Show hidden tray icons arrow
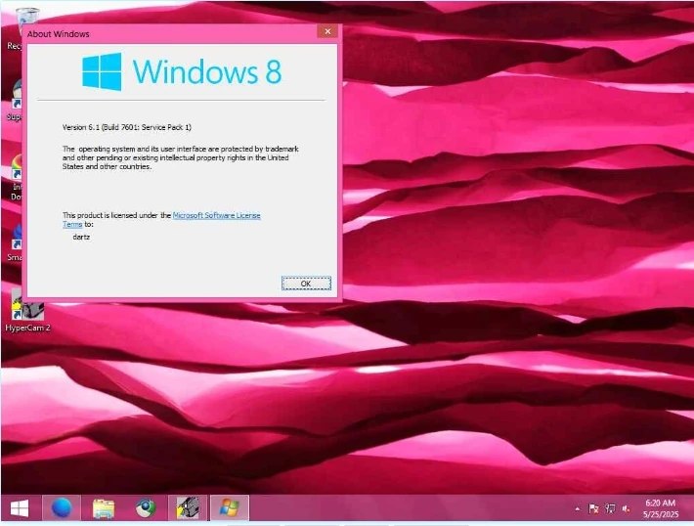This screenshot has width=694, height=526. (x=577, y=509)
